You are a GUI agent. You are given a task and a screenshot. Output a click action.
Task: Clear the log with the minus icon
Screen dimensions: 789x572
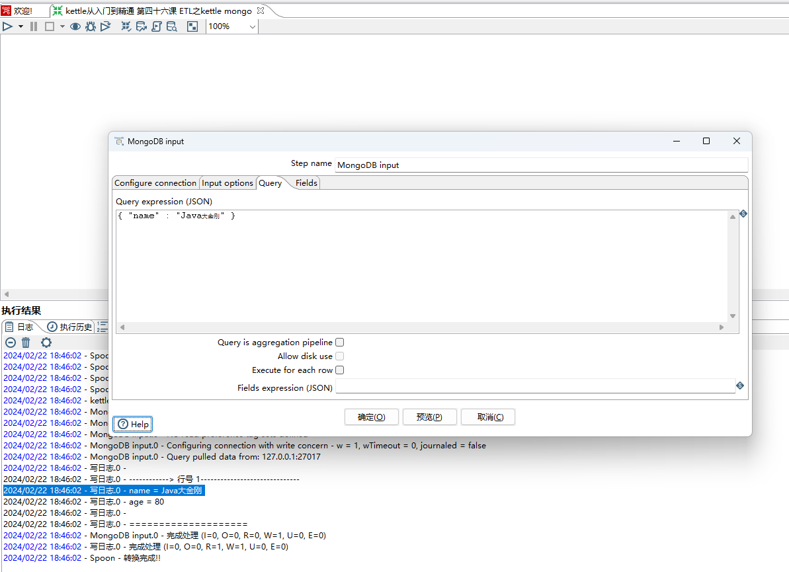pyautogui.click(x=10, y=342)
